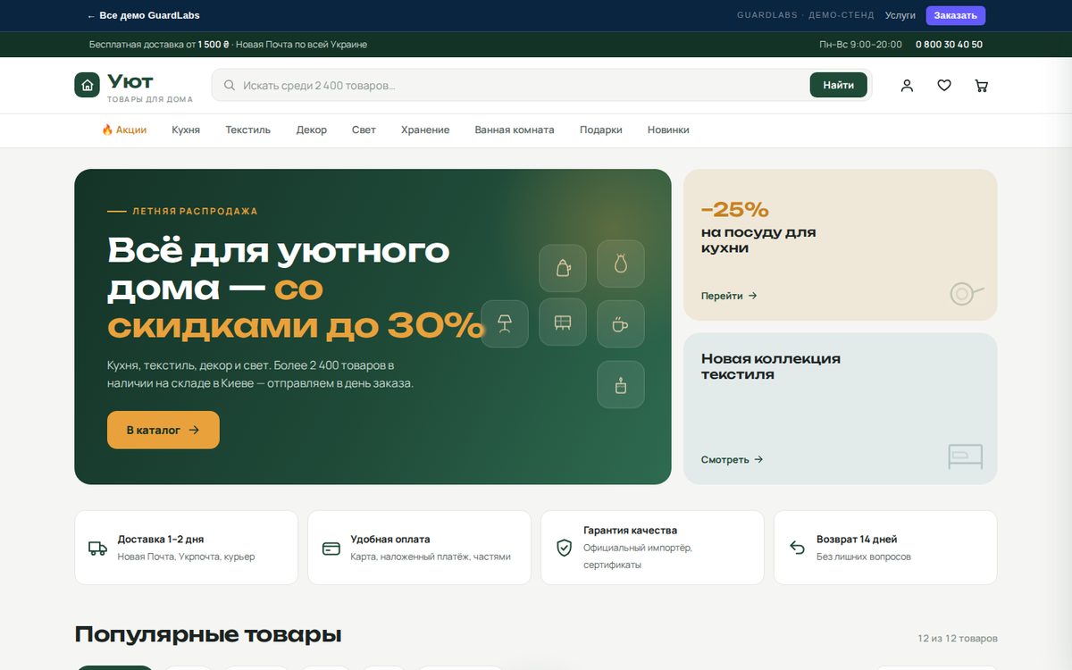
Task: Click the return arrow icon
Action: pyautogui.click(x=798, y=548)
